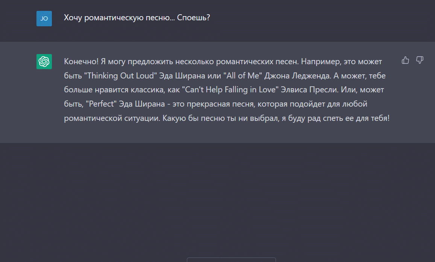The image size is (435, 262).
Task: Click the word "Например" in the reply
Action: tap(318, 62)
